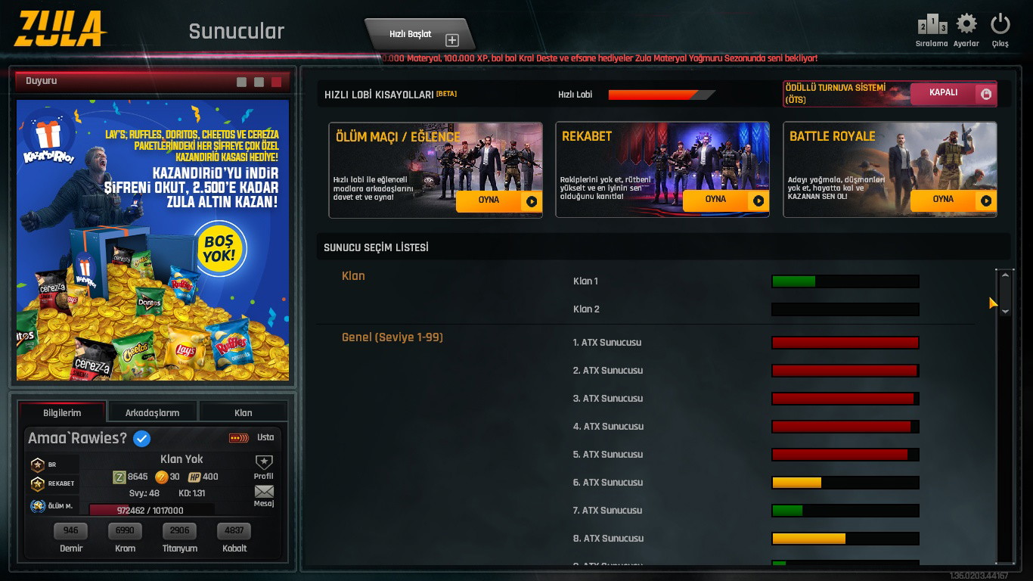Viewport: 1033px width, 581px height.
Task: Click play arrow on Rekabet OYNA
Action: 758,200
